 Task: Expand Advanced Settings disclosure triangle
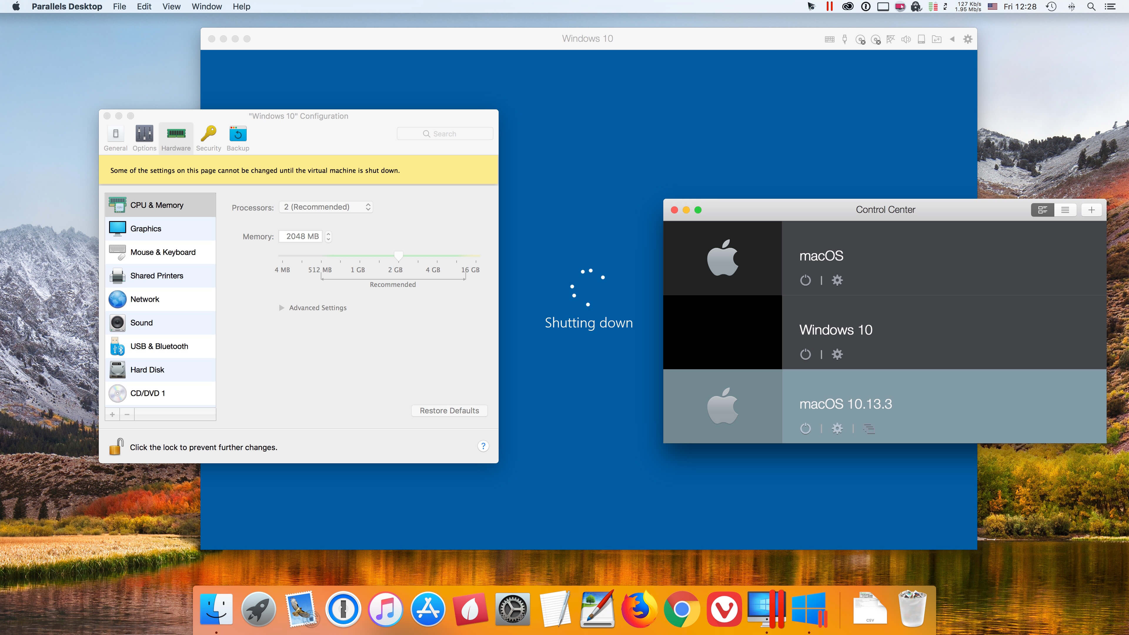pyautogui.click(x=281, y=307)
